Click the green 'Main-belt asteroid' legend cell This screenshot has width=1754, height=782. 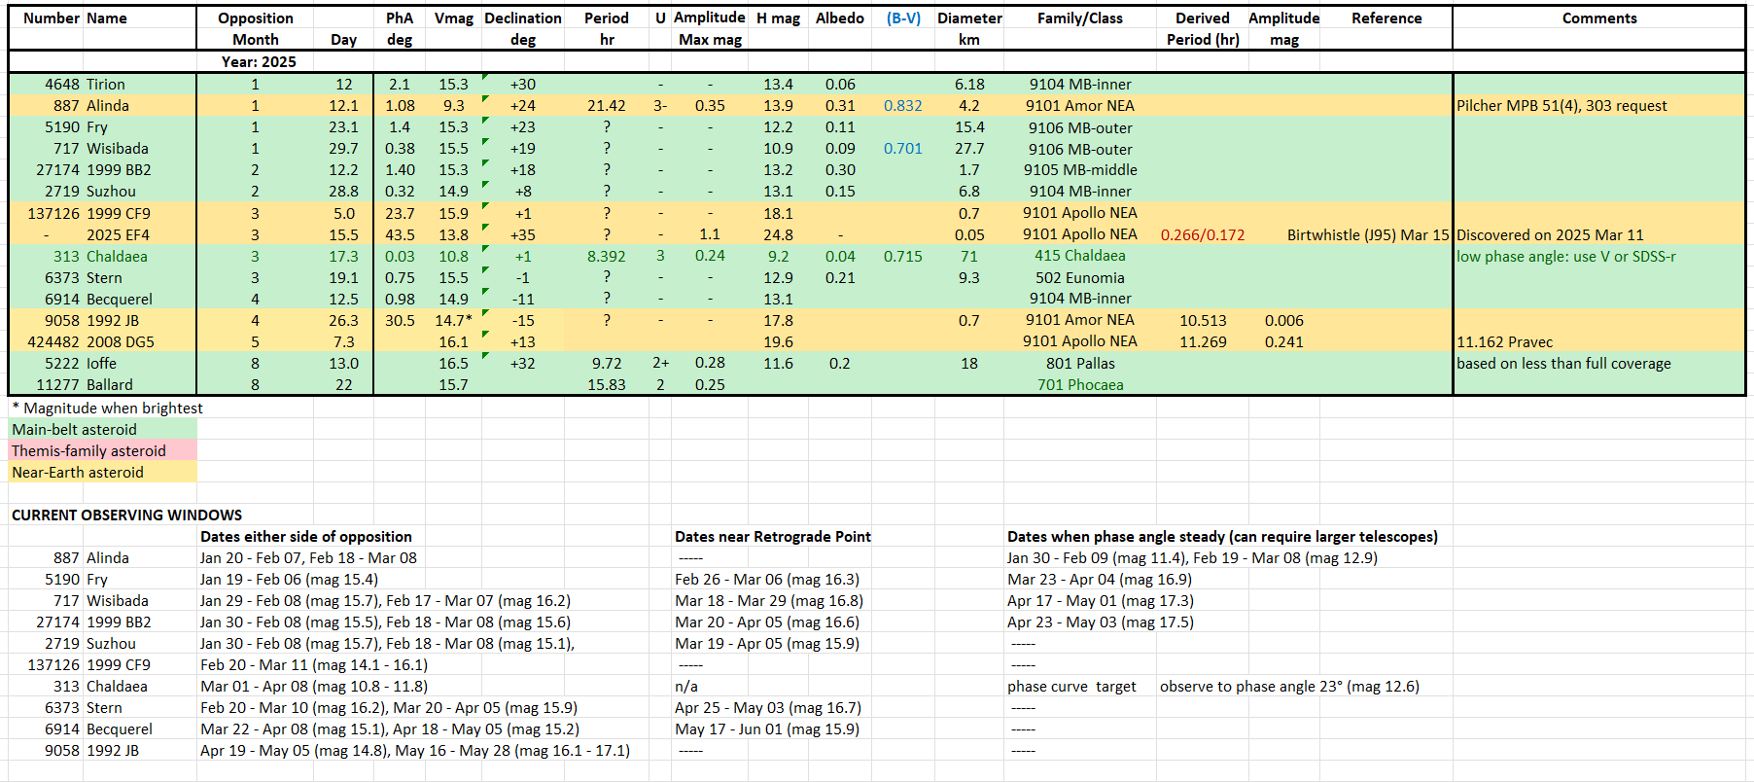tap(103, 429)
